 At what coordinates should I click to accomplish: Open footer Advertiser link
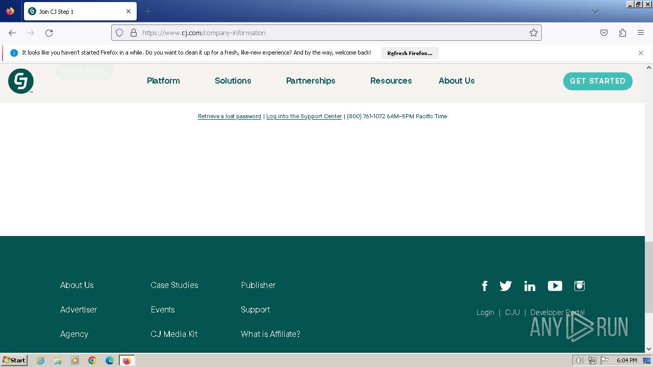pos(79,309)
